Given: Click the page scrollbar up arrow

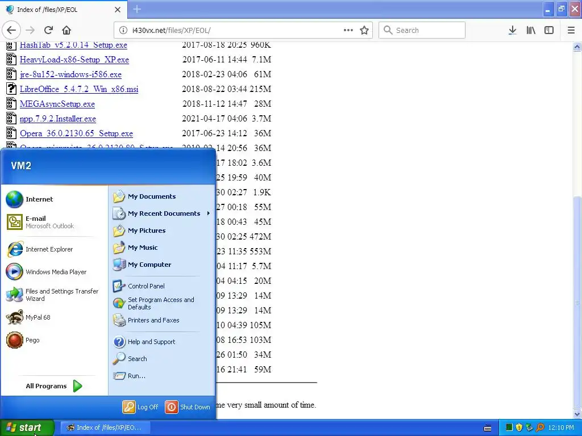Looking at the screenshot, I should tap(577, 47).
